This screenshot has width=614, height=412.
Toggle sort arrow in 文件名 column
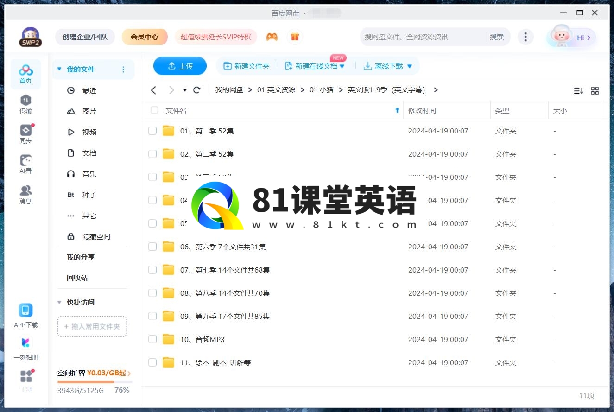tap(397, 110)
